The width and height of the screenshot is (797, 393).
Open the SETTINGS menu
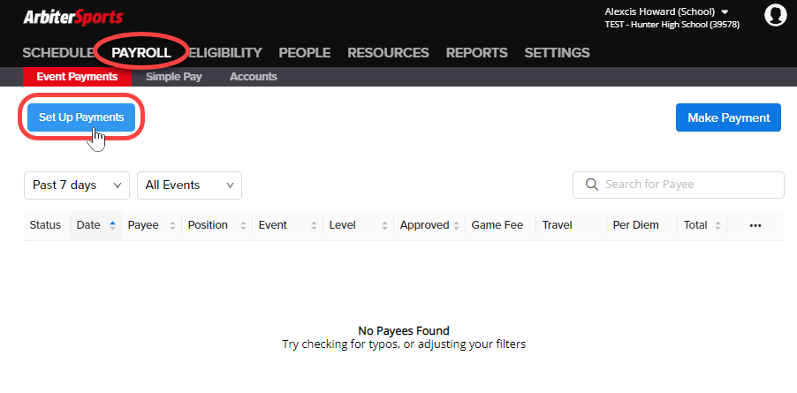point(557,52)
